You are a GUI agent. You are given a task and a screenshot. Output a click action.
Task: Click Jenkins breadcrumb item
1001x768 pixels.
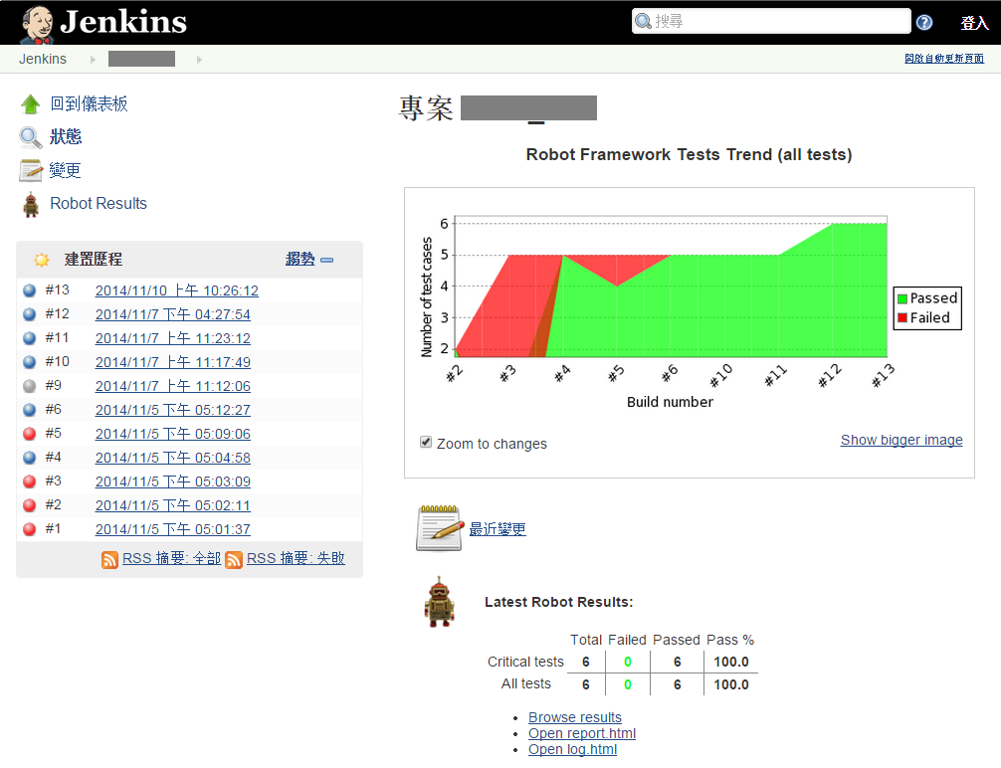point(43,59)
